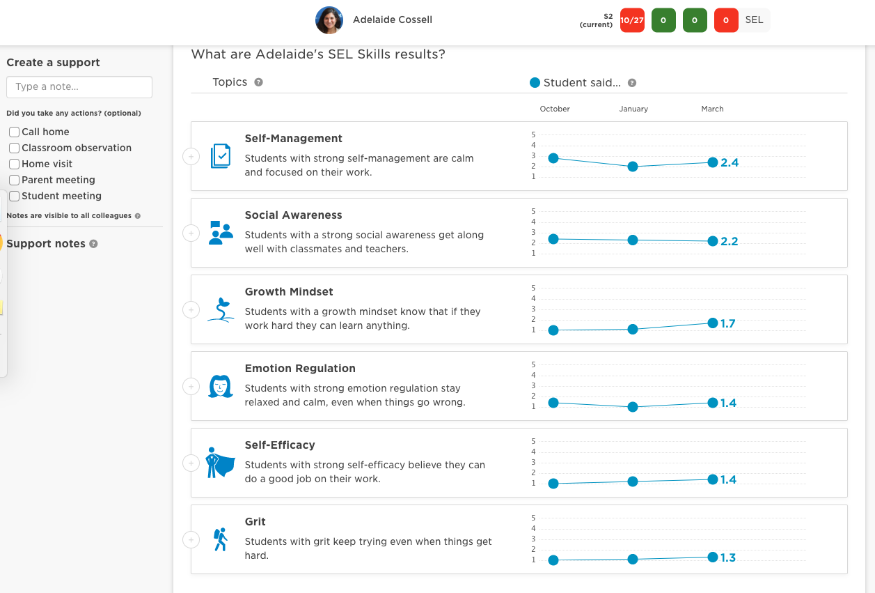Enable the Student meeting checkbox
Viewport: 875px width, 593px height.
(x=14, y=196)
